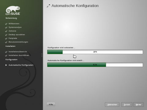This screenshot has width=147, height=110.
Task: Click the Installation section heading
Action: coord(10,46)
